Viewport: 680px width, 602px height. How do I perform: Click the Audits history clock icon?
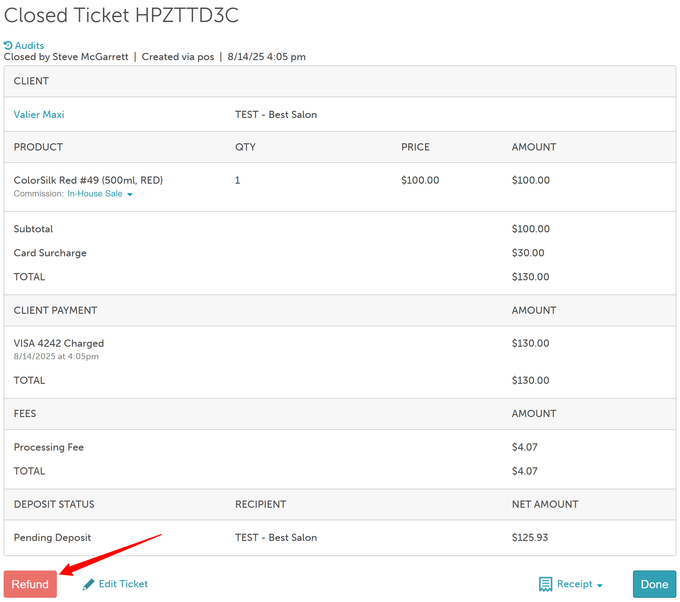[8, 45]
